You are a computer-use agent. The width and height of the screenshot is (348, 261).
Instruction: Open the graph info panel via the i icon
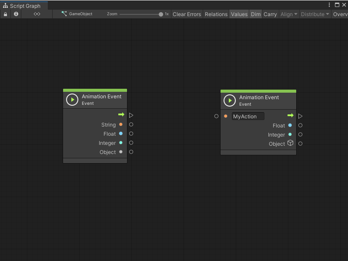(x=16, y=14)
